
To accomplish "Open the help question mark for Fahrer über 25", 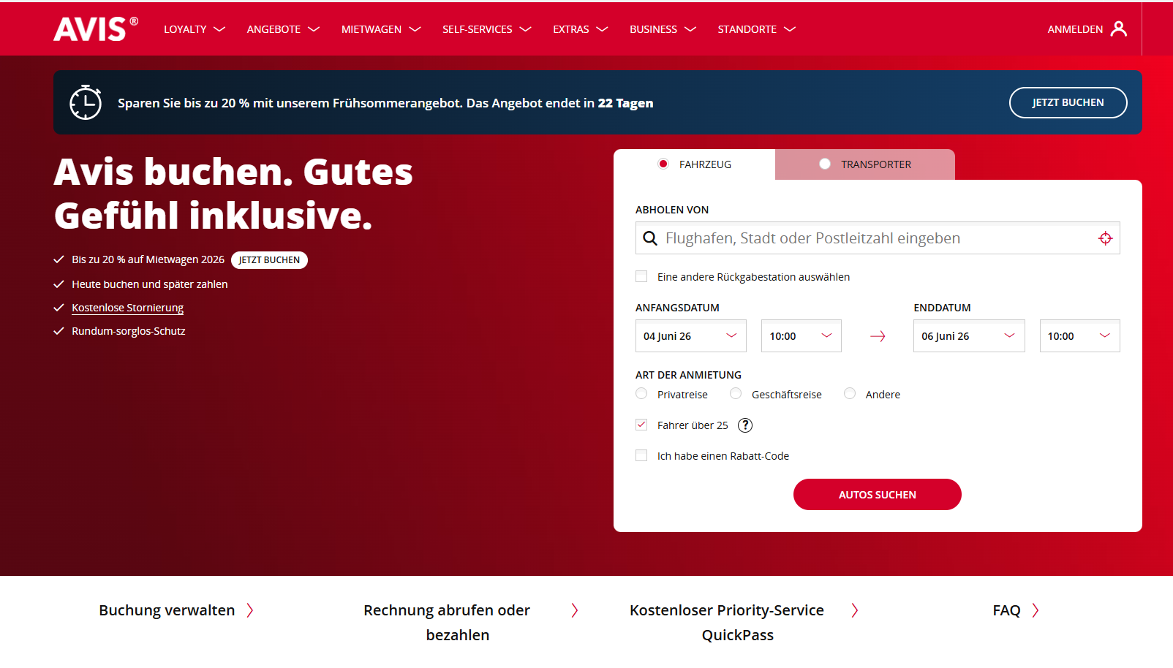I will coord(745,425).
